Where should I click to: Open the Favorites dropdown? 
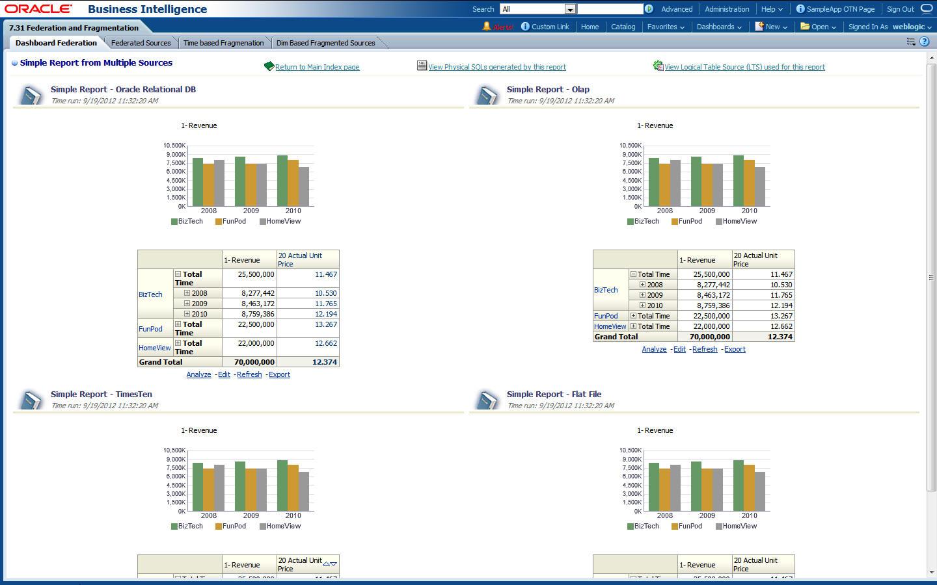[666, 27]
